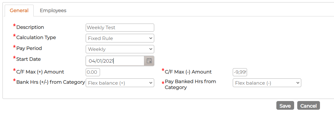Image resolution: width=334 pixels, height=115 pixels.
Task: Click the Pay Banked Hrs from Category label
Action: point(190,84)
